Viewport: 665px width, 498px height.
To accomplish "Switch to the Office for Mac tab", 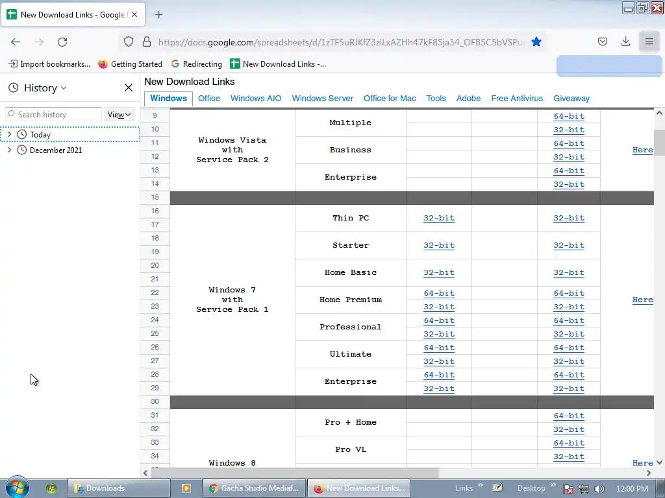I will pyautogui.click(x=390, y=99).
